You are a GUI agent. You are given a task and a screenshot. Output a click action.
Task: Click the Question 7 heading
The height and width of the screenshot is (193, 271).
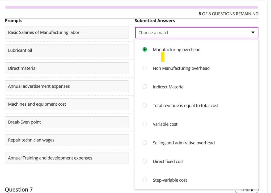pyautogui.click(x=19, y=190)
